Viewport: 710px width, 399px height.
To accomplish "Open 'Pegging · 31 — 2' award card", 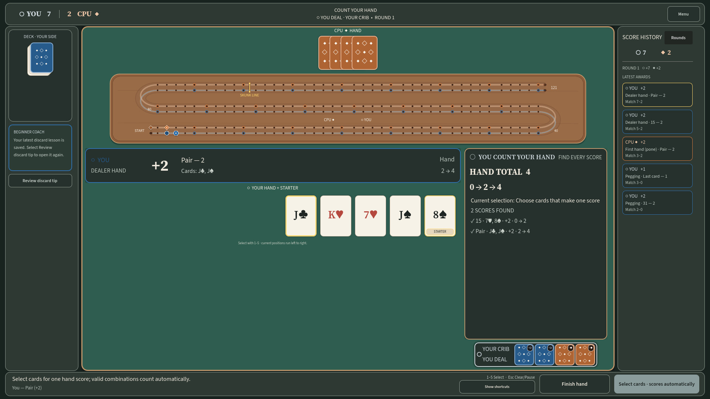I will 657,202.
